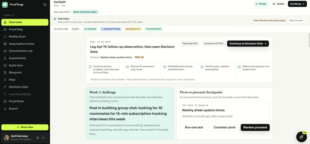This screenshot has height=144, width=310.
Task: Click the top Continue button
Action: point(297,4)
